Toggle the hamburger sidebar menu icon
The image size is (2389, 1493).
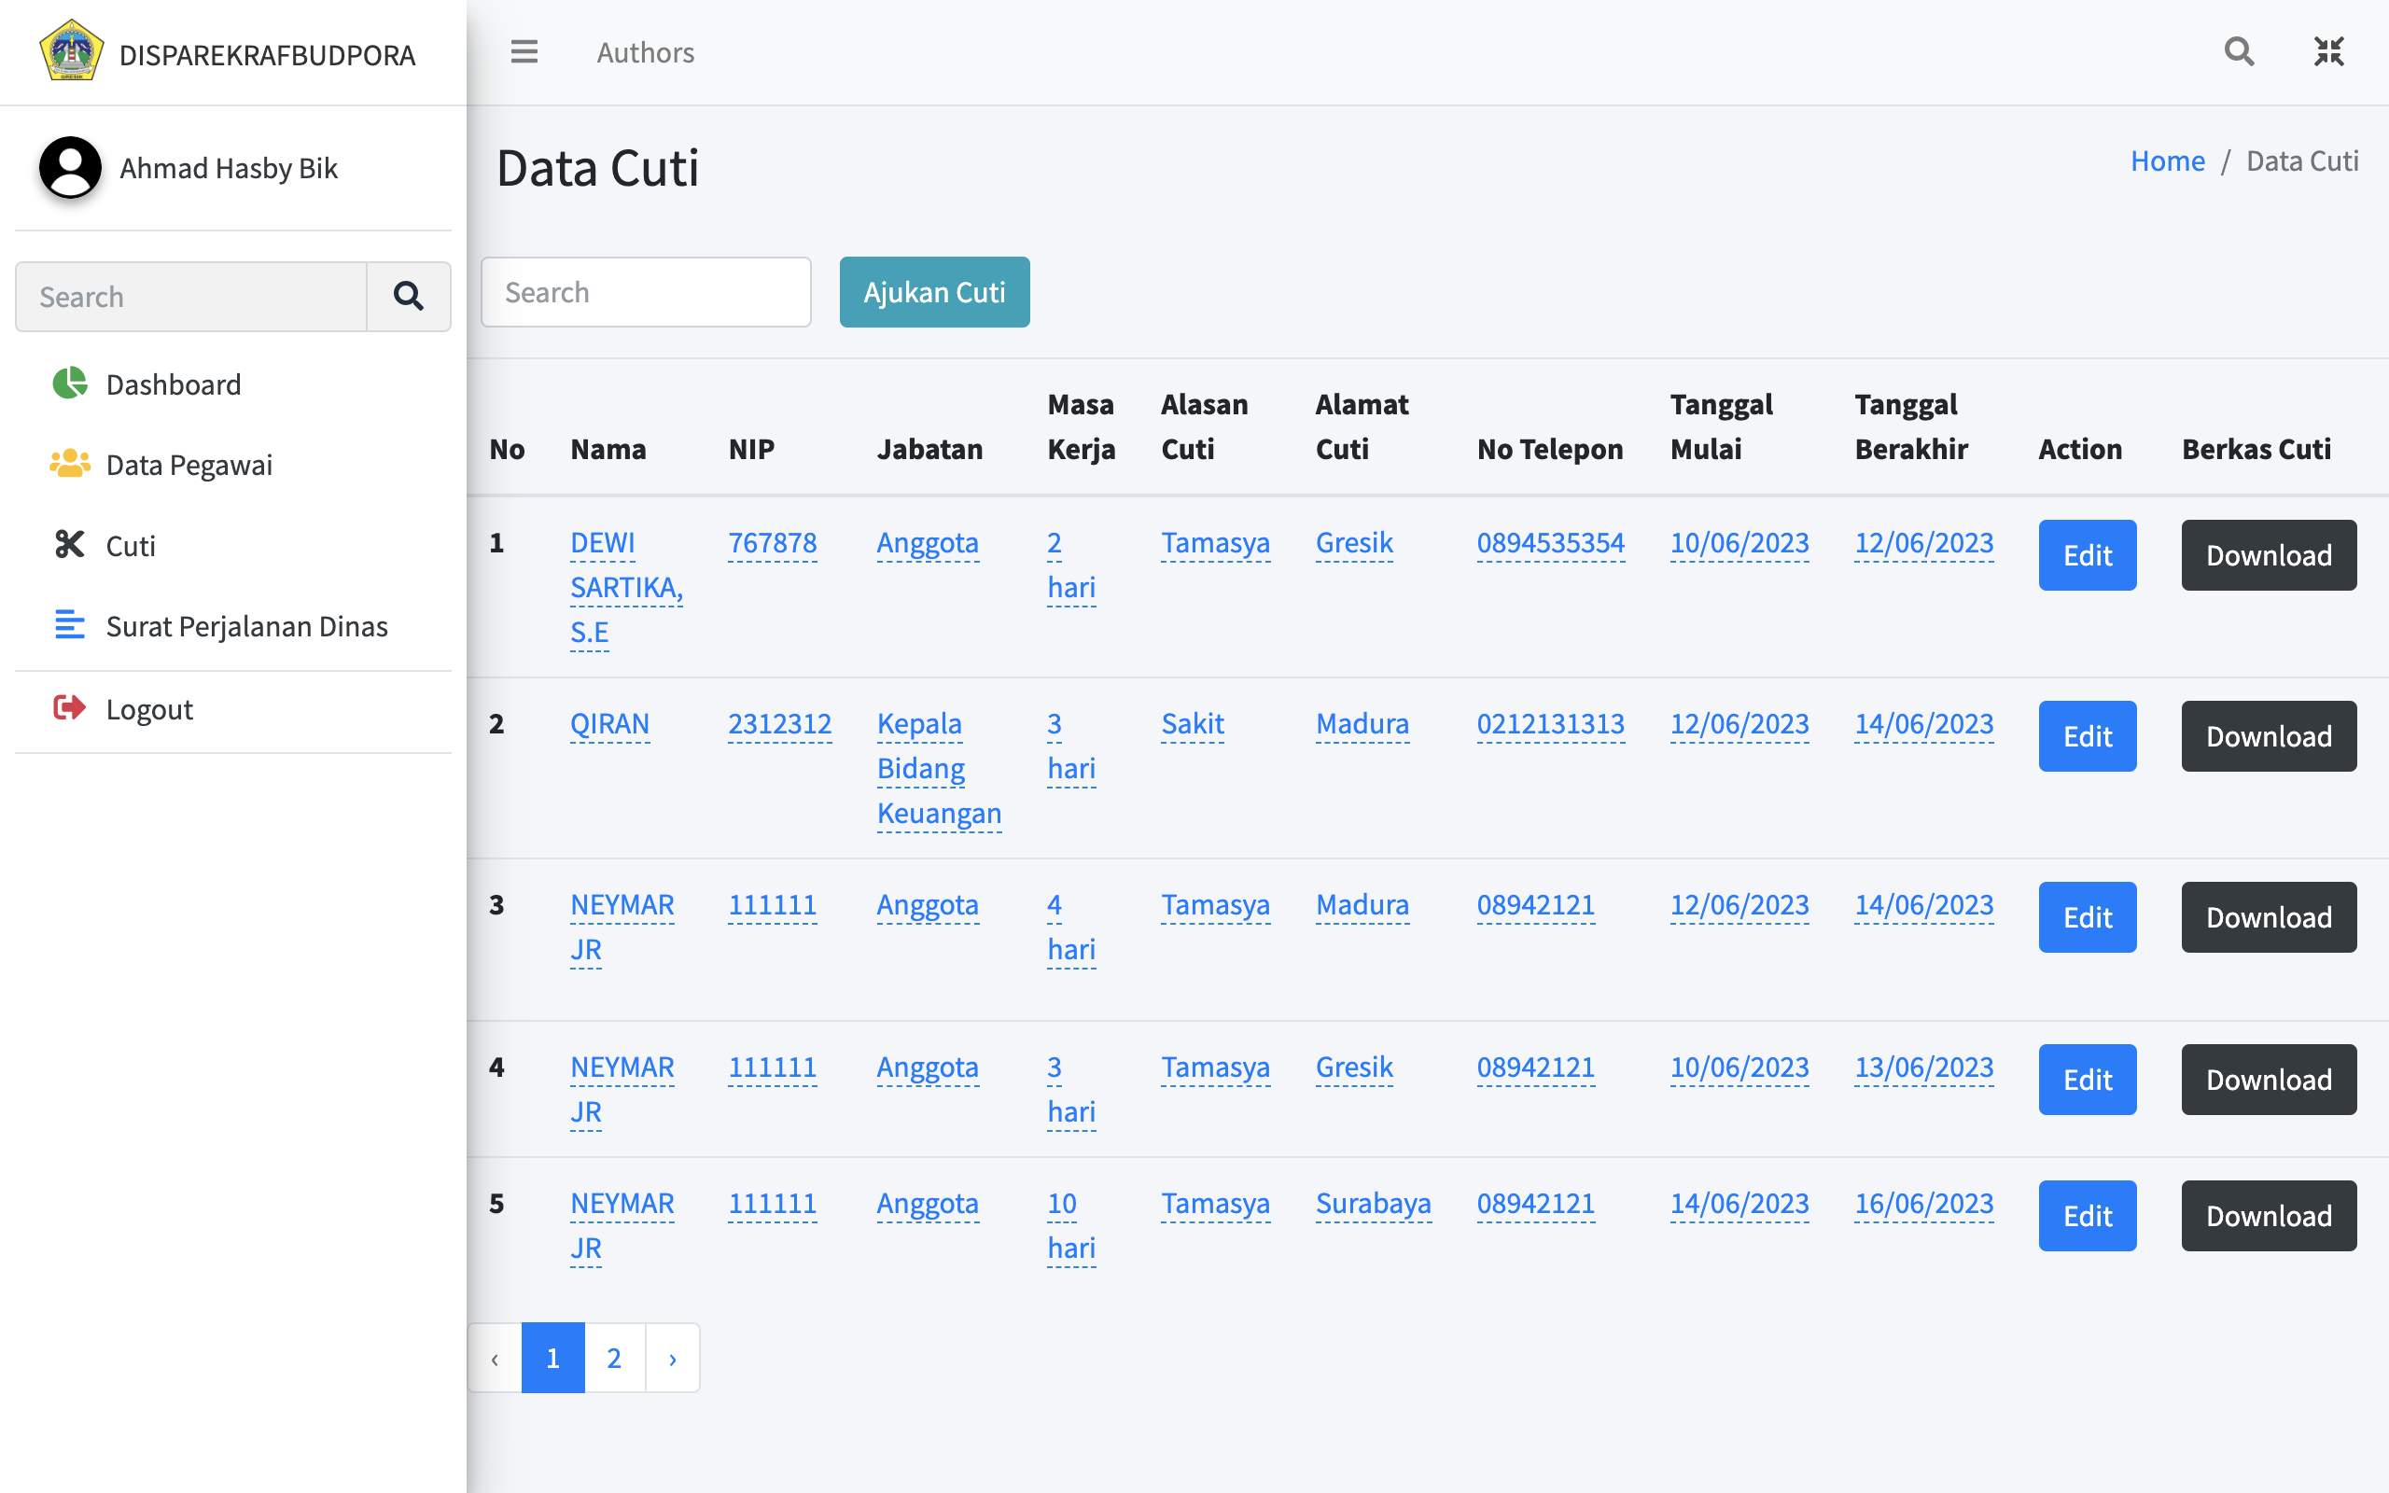[524, 51]
